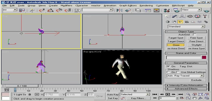This screenshot has height=101, width=212.
Task: Toggle Use Global Settings for shadows
Action: tap(178, 72)
